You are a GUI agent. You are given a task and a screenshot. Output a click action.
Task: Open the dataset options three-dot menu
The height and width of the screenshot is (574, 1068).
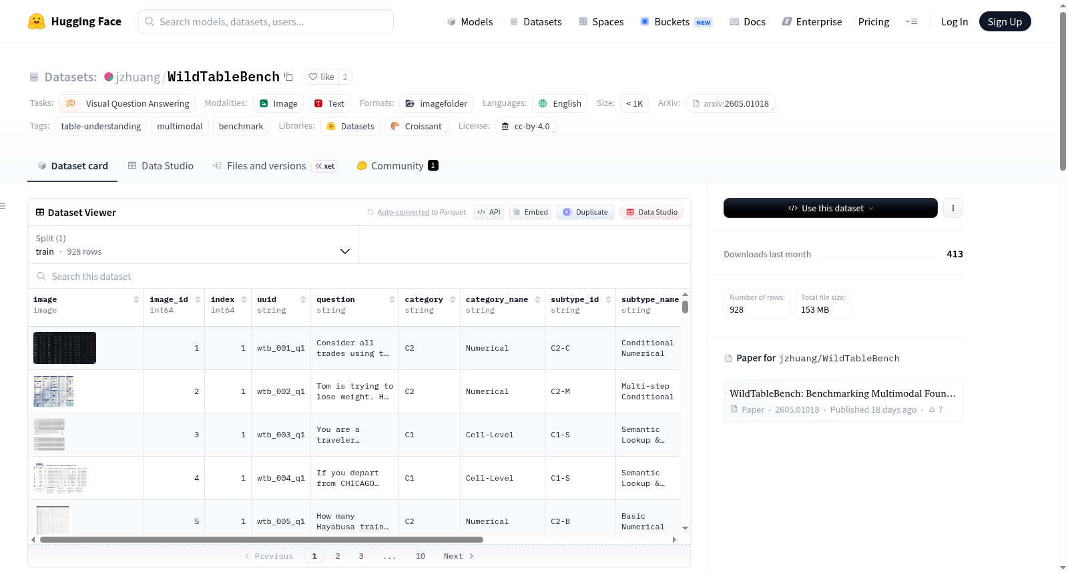[x=953, y=208]
